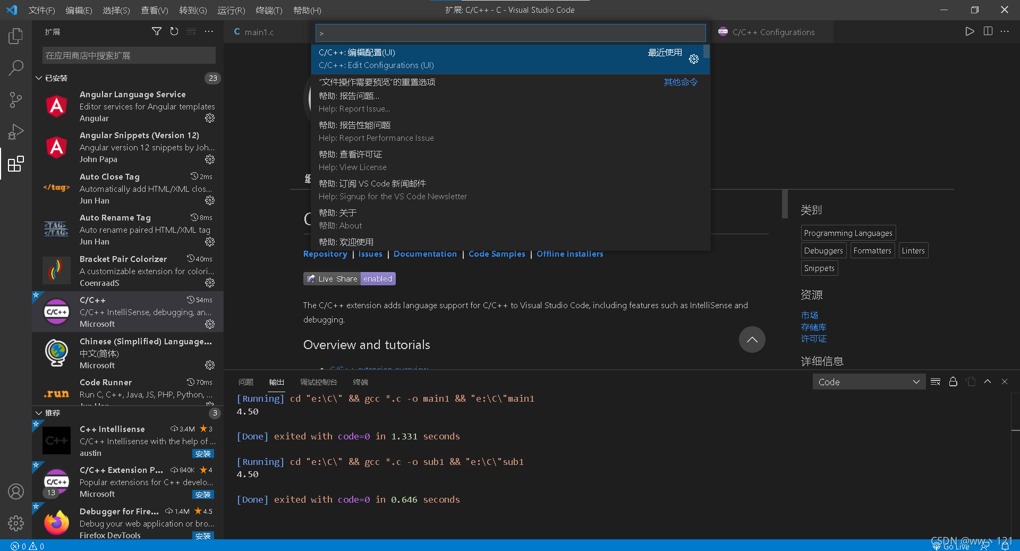The image size is (1020, 551).
Task: Split the editor right
Action: (988, 31)
